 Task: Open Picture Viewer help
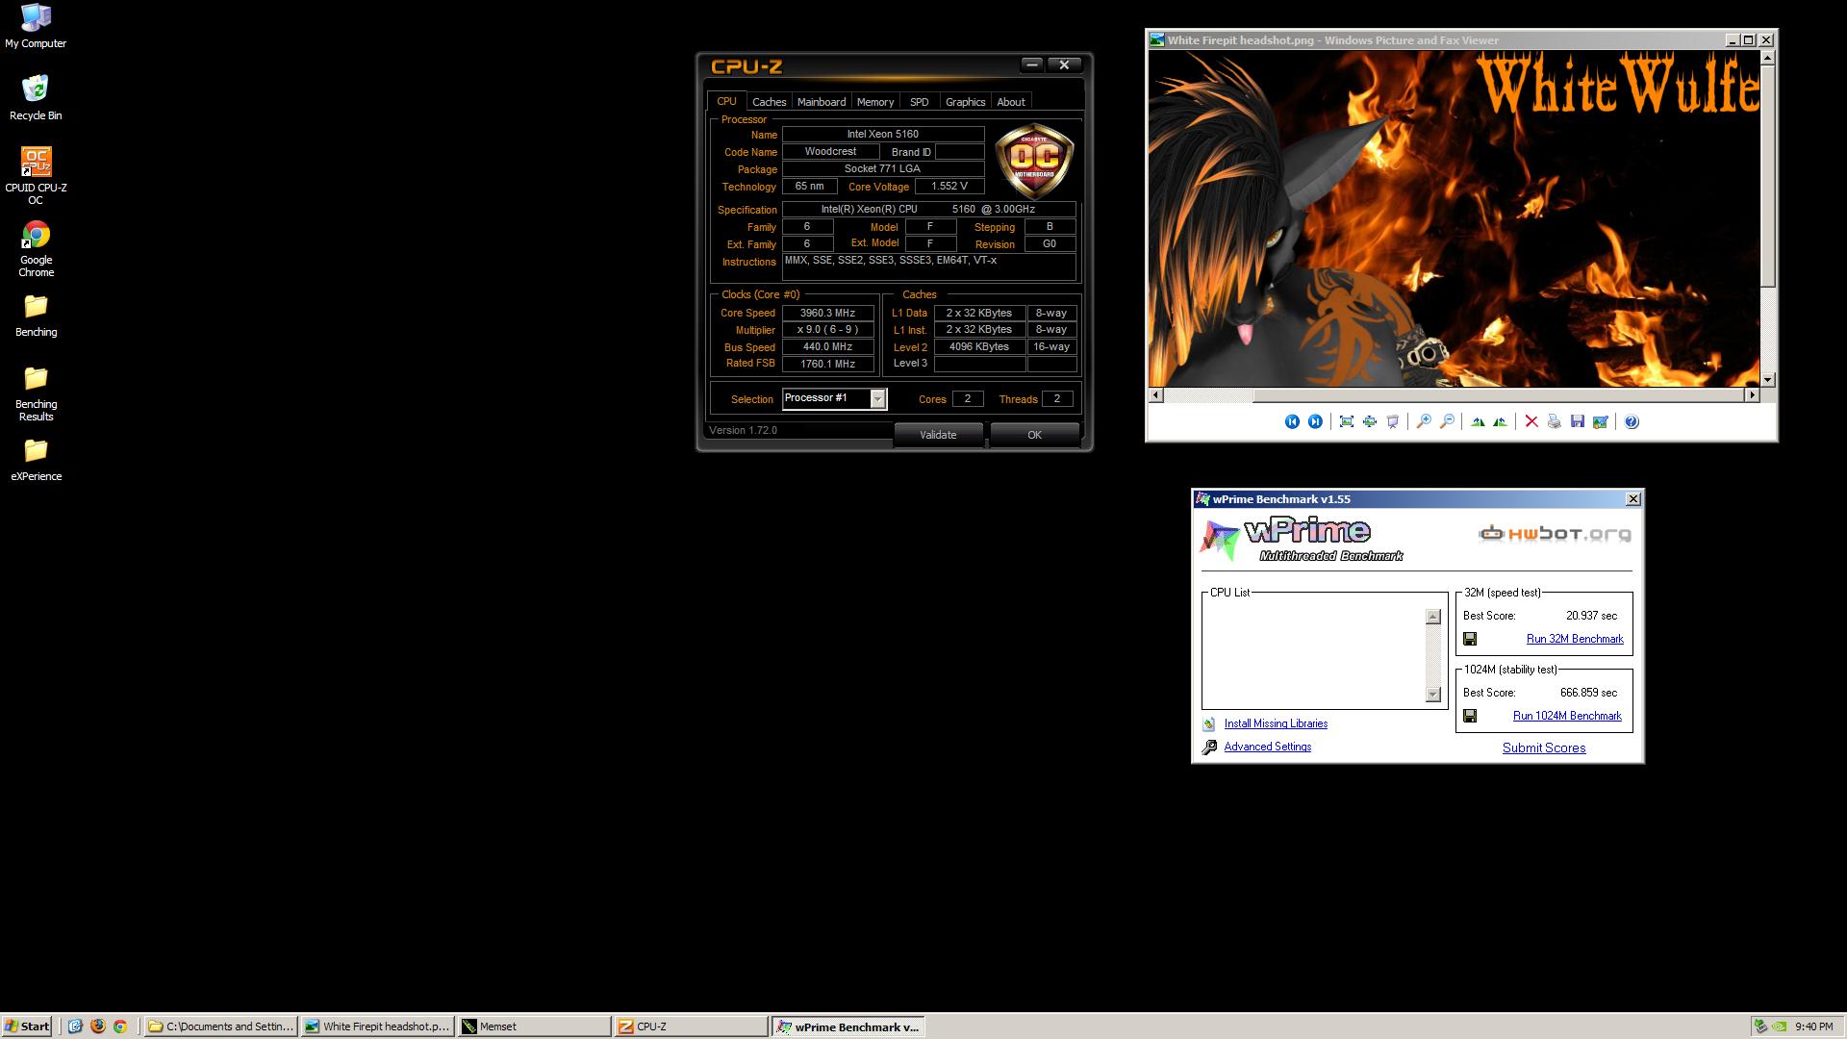click(x=1632, y=421)
